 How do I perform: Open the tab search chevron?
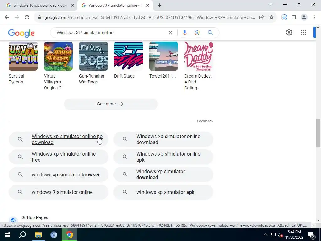[271, 4]
